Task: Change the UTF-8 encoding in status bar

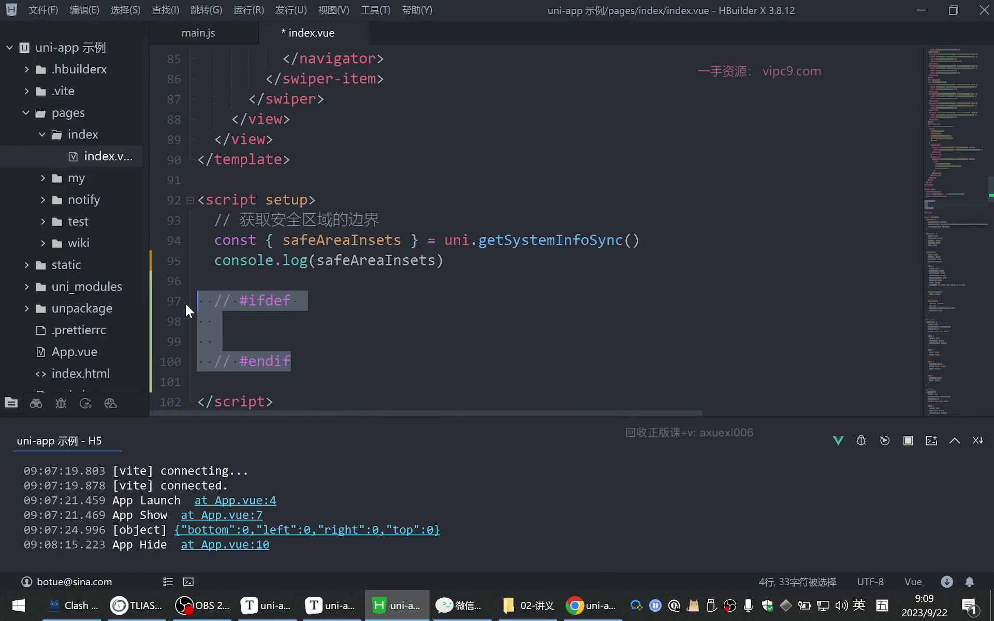Action: point(870,582)
